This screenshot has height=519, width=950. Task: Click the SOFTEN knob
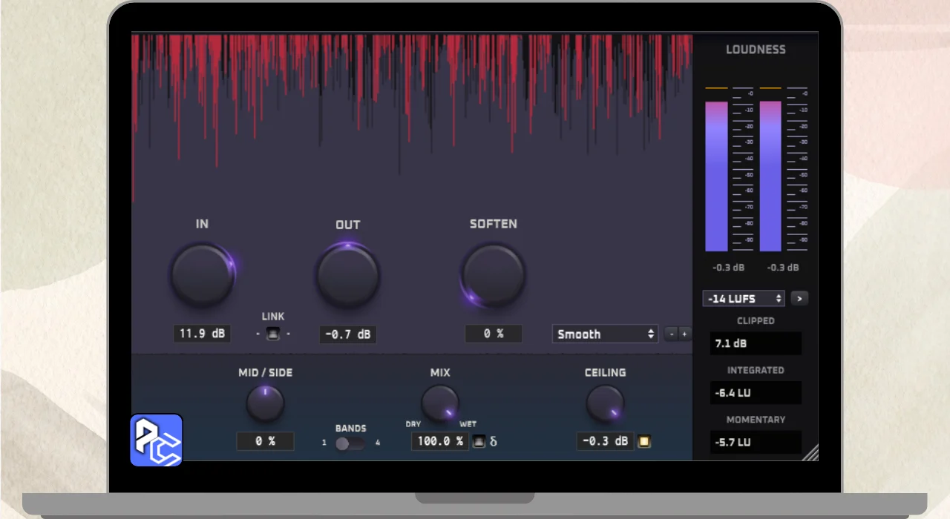click(x=493, y=275)
